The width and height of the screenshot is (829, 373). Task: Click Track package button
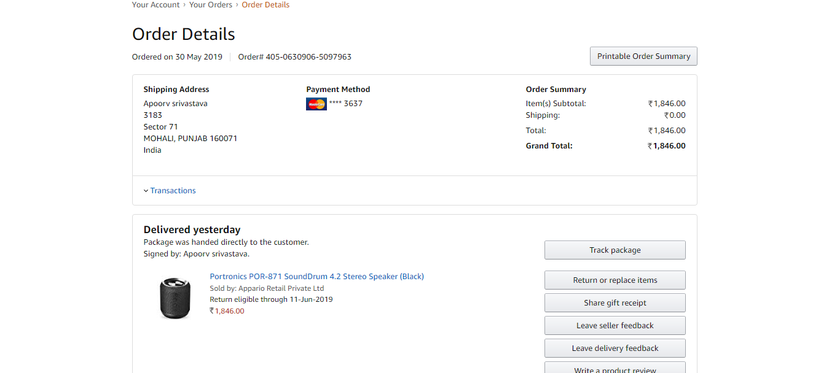(x=615, y=250)
